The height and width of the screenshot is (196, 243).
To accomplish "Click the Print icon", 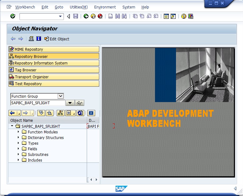I will point(111,16).
